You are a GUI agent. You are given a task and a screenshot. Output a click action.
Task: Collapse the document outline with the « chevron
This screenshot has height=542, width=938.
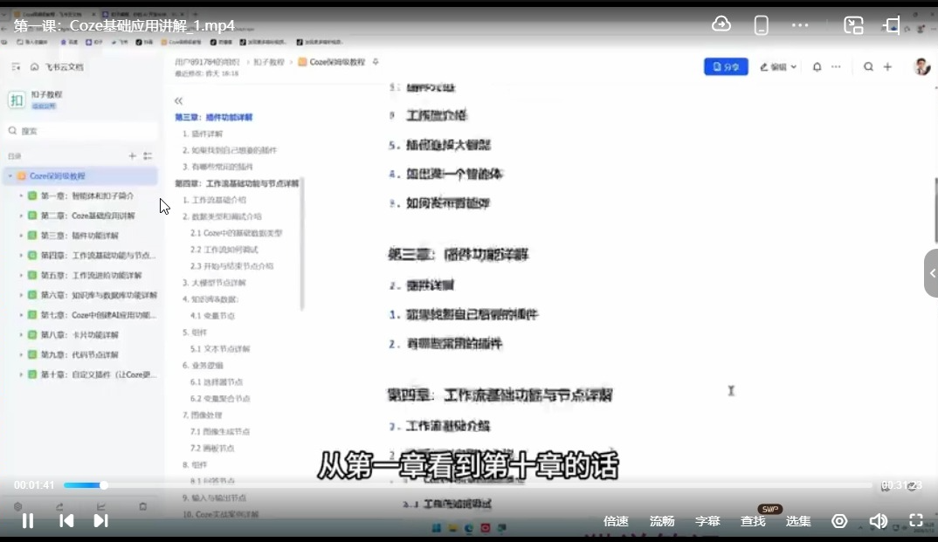click(178, 100)
